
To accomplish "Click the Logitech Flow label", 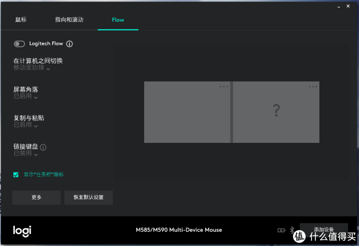I will click(x=46, y=43).
